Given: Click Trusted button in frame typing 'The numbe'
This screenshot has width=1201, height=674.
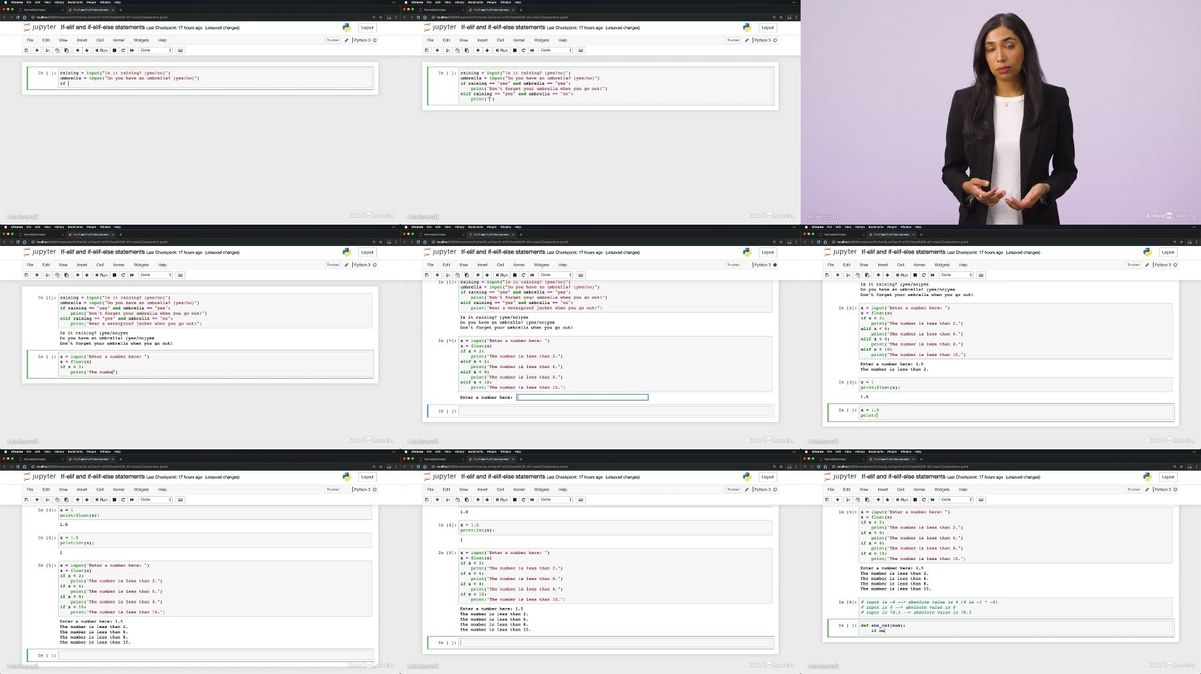Looking at the screenshot, I should (332, 265).
